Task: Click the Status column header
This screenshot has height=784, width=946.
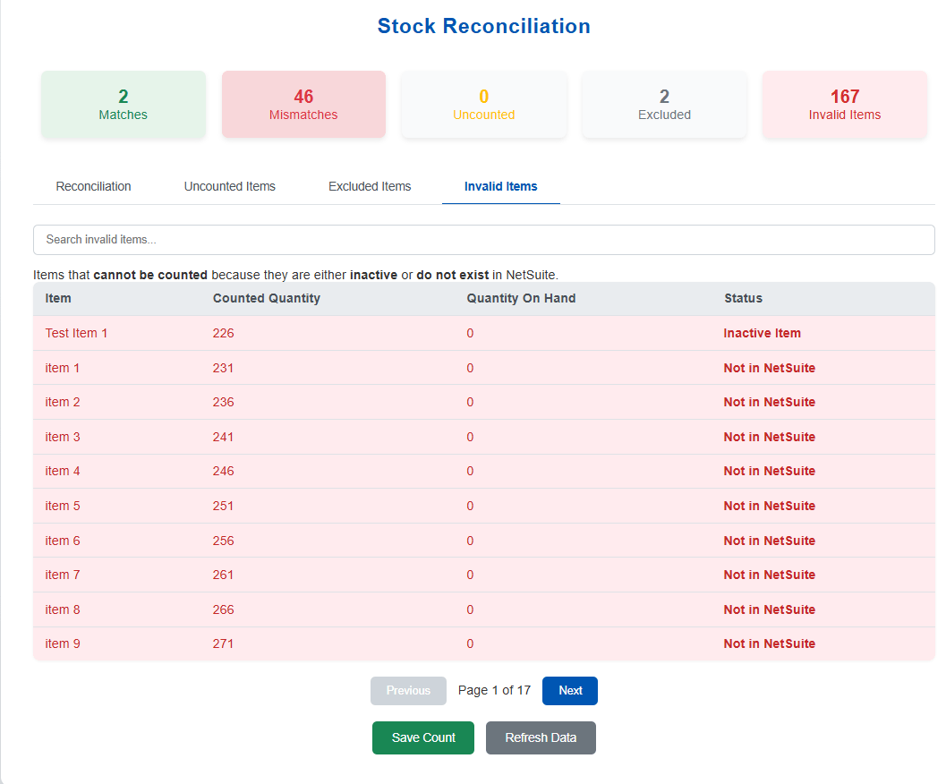Action: 743,298
